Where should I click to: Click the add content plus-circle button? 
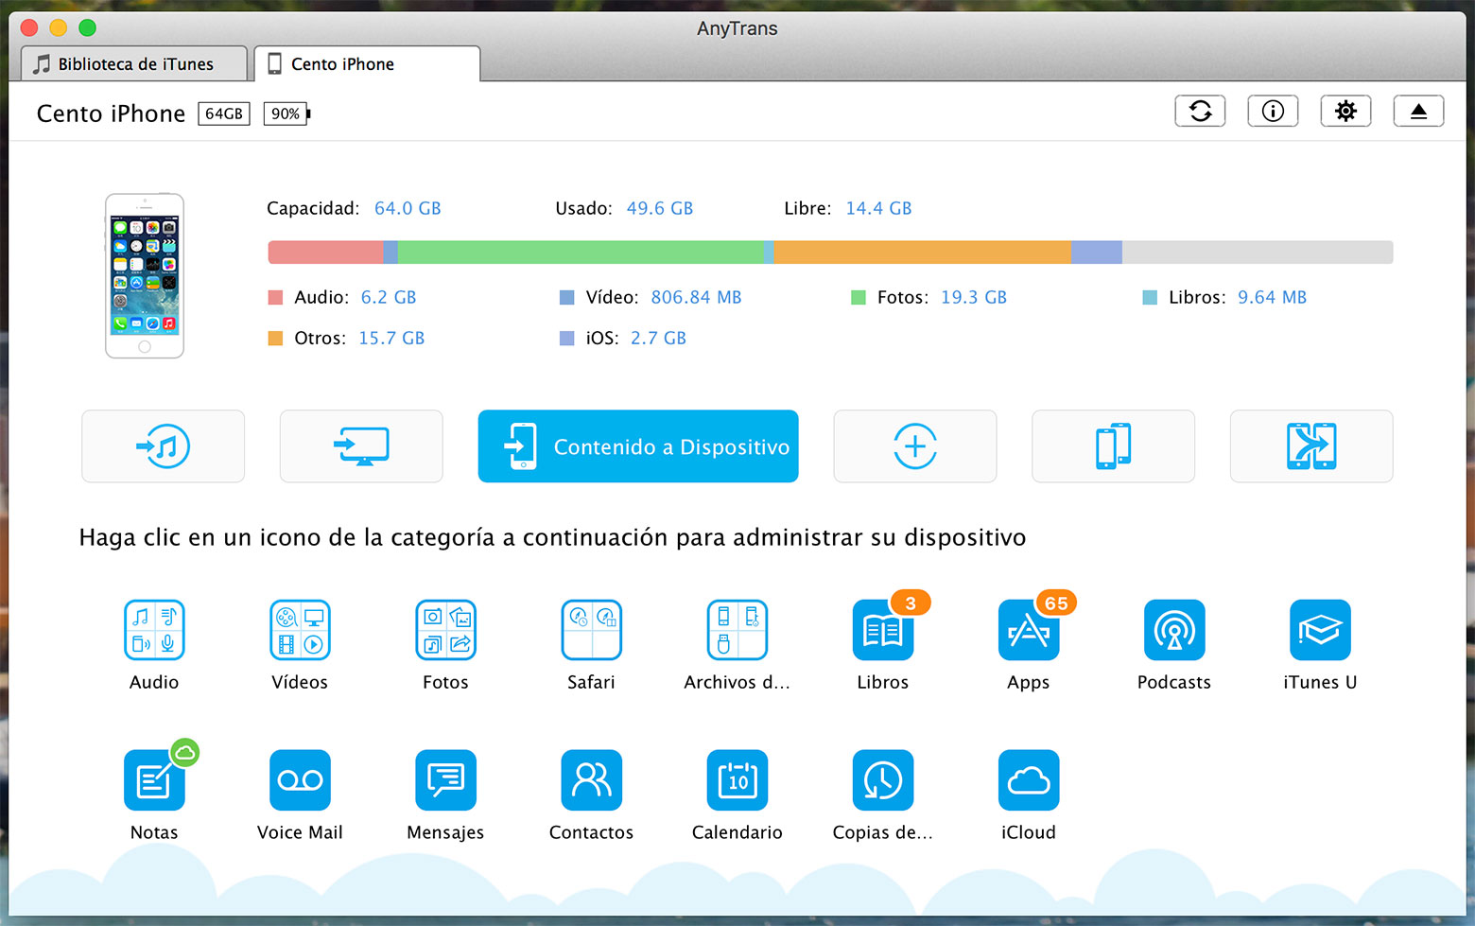click(915, 446)
